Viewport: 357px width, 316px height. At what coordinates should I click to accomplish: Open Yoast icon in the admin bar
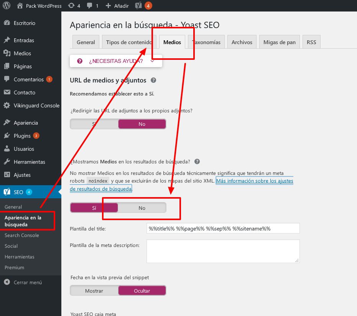[138, 5]
